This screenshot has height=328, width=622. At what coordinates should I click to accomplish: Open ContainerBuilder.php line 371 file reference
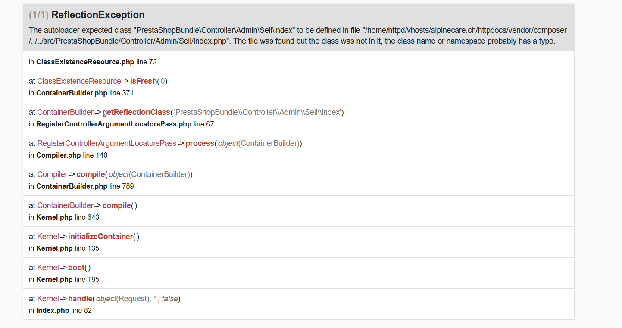72,93
